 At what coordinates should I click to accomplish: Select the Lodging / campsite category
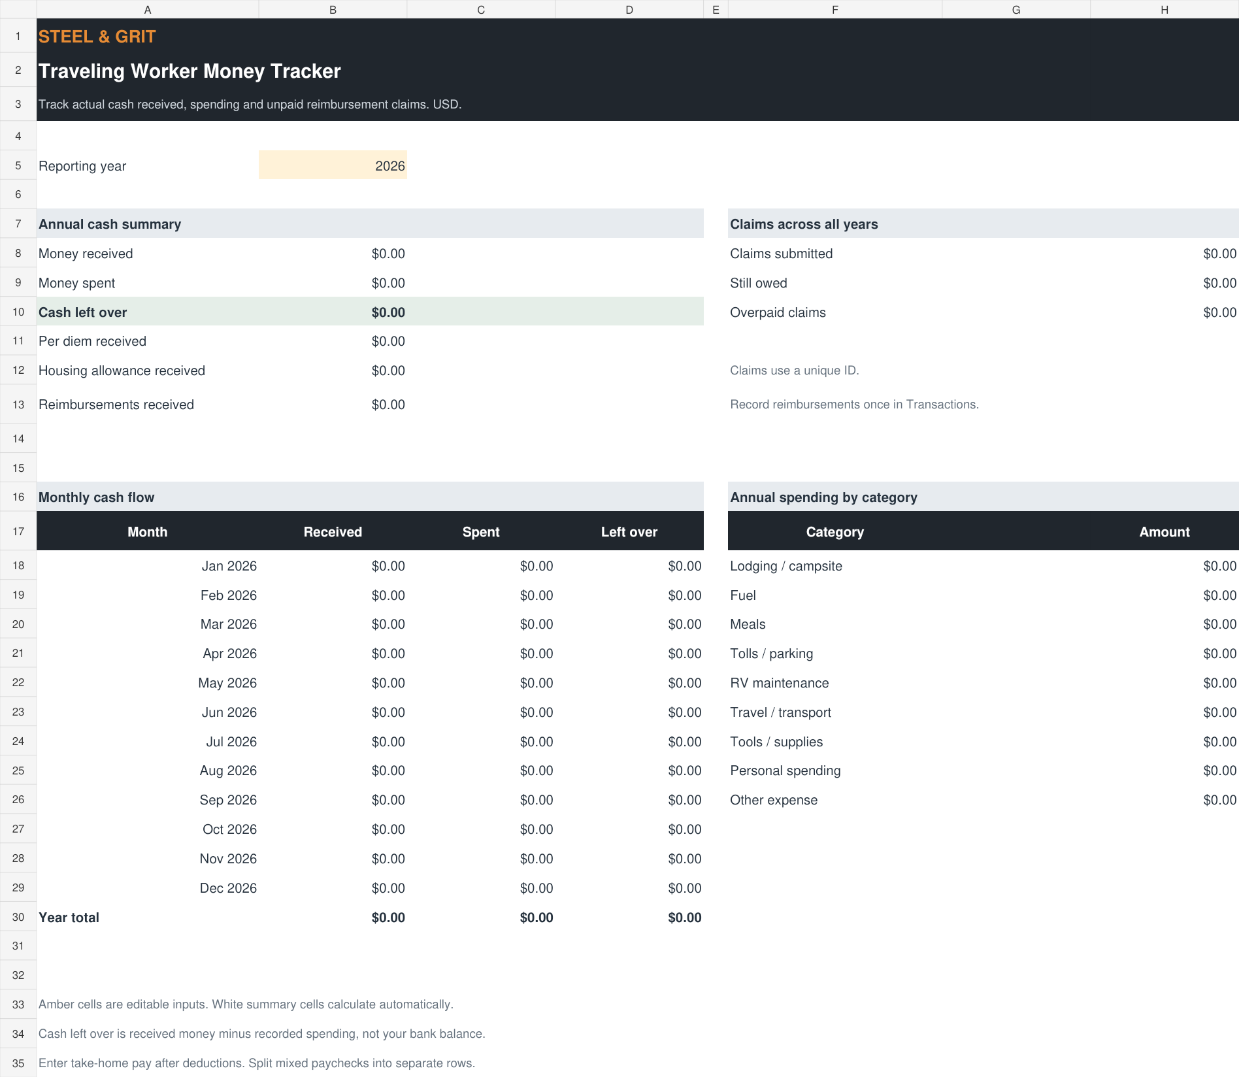coord(786,566)
